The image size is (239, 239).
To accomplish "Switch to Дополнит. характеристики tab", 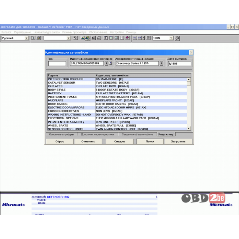I will click(97, 134).
